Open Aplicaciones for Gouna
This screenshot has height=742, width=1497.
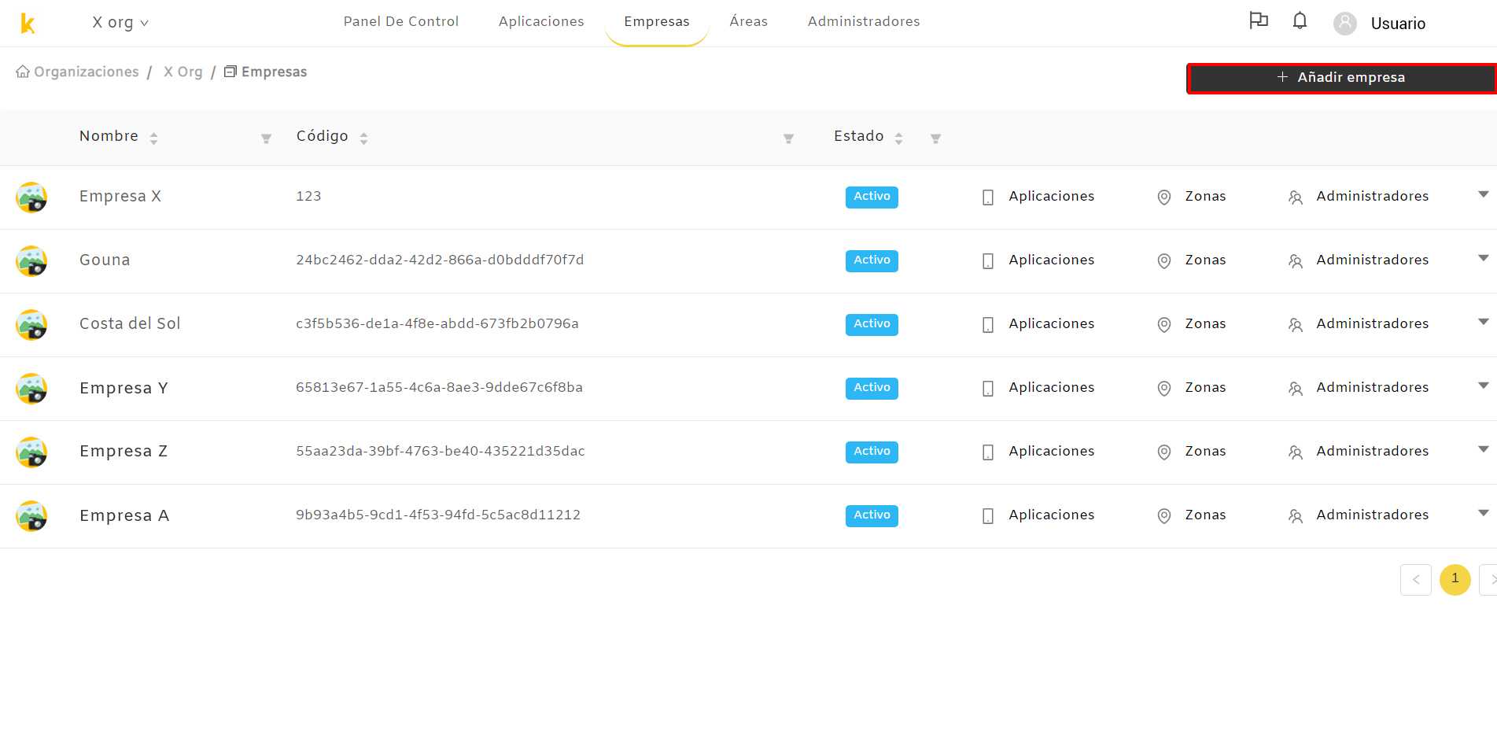click(1051, 260)
